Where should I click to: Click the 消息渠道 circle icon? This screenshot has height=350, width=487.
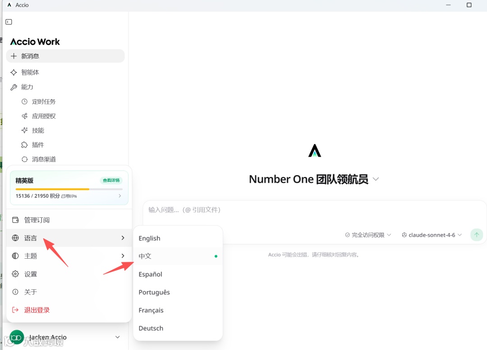[x=24, y=159]
